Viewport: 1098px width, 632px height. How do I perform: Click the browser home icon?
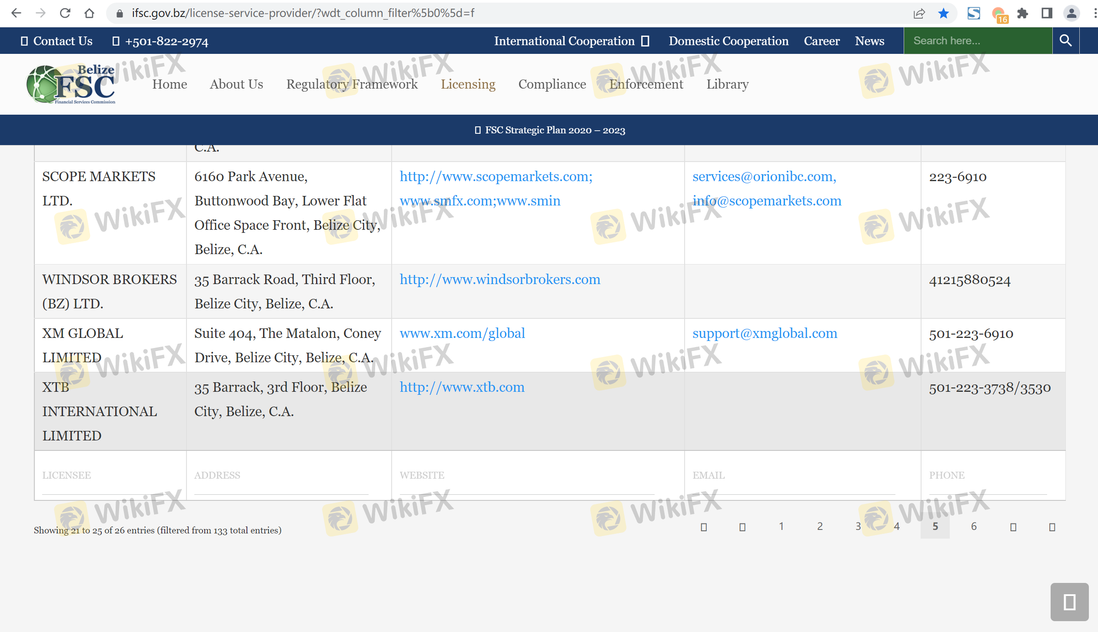[90, 13]
